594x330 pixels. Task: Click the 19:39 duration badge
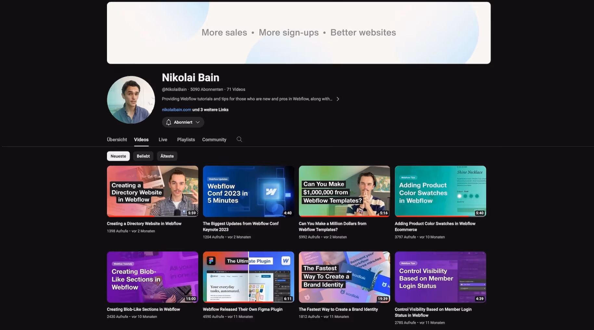coord(382,299)
